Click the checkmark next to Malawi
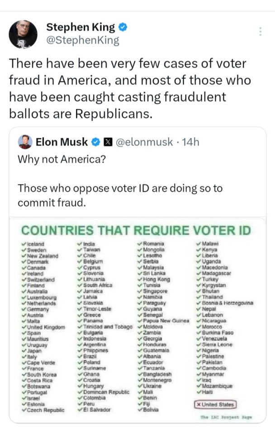The height and width of the screenshot is (434, 275). pos(198,244)
